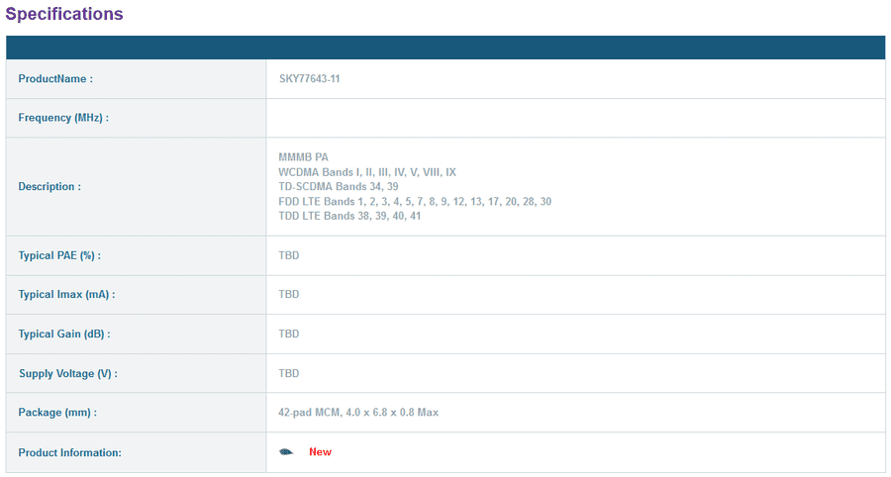This screenshot has width=891, height=477.
Task: Select the 'TDD LTE Bands 38, 39, 40, 41' line
Action: click(349, 216)
